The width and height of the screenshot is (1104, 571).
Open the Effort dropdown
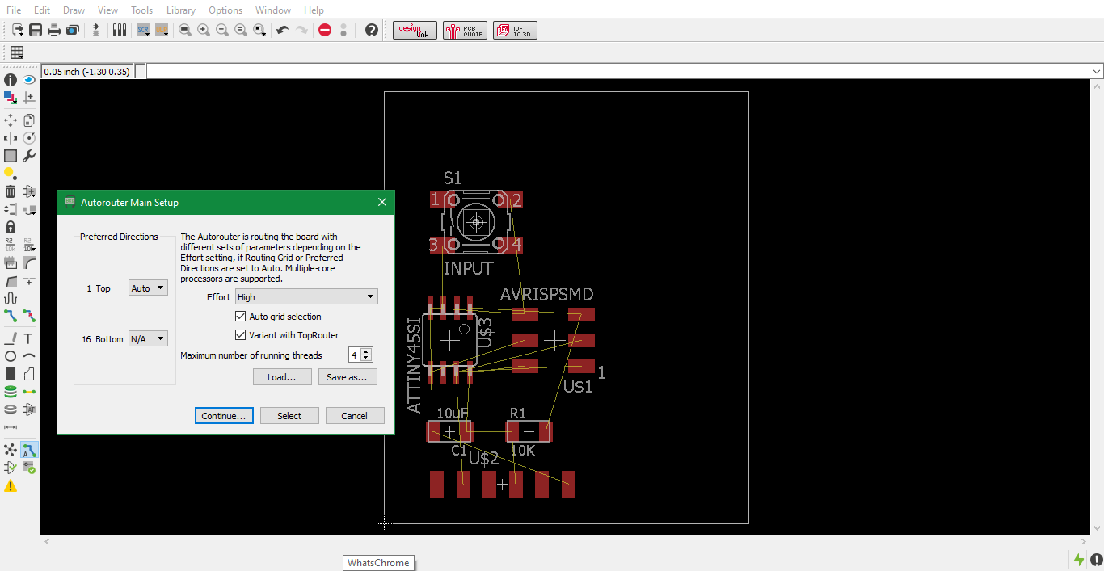tap(306, 297)
